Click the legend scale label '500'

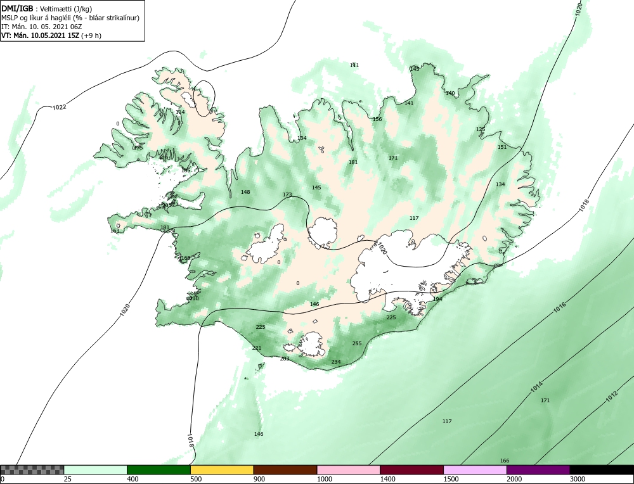pos(196,479)
